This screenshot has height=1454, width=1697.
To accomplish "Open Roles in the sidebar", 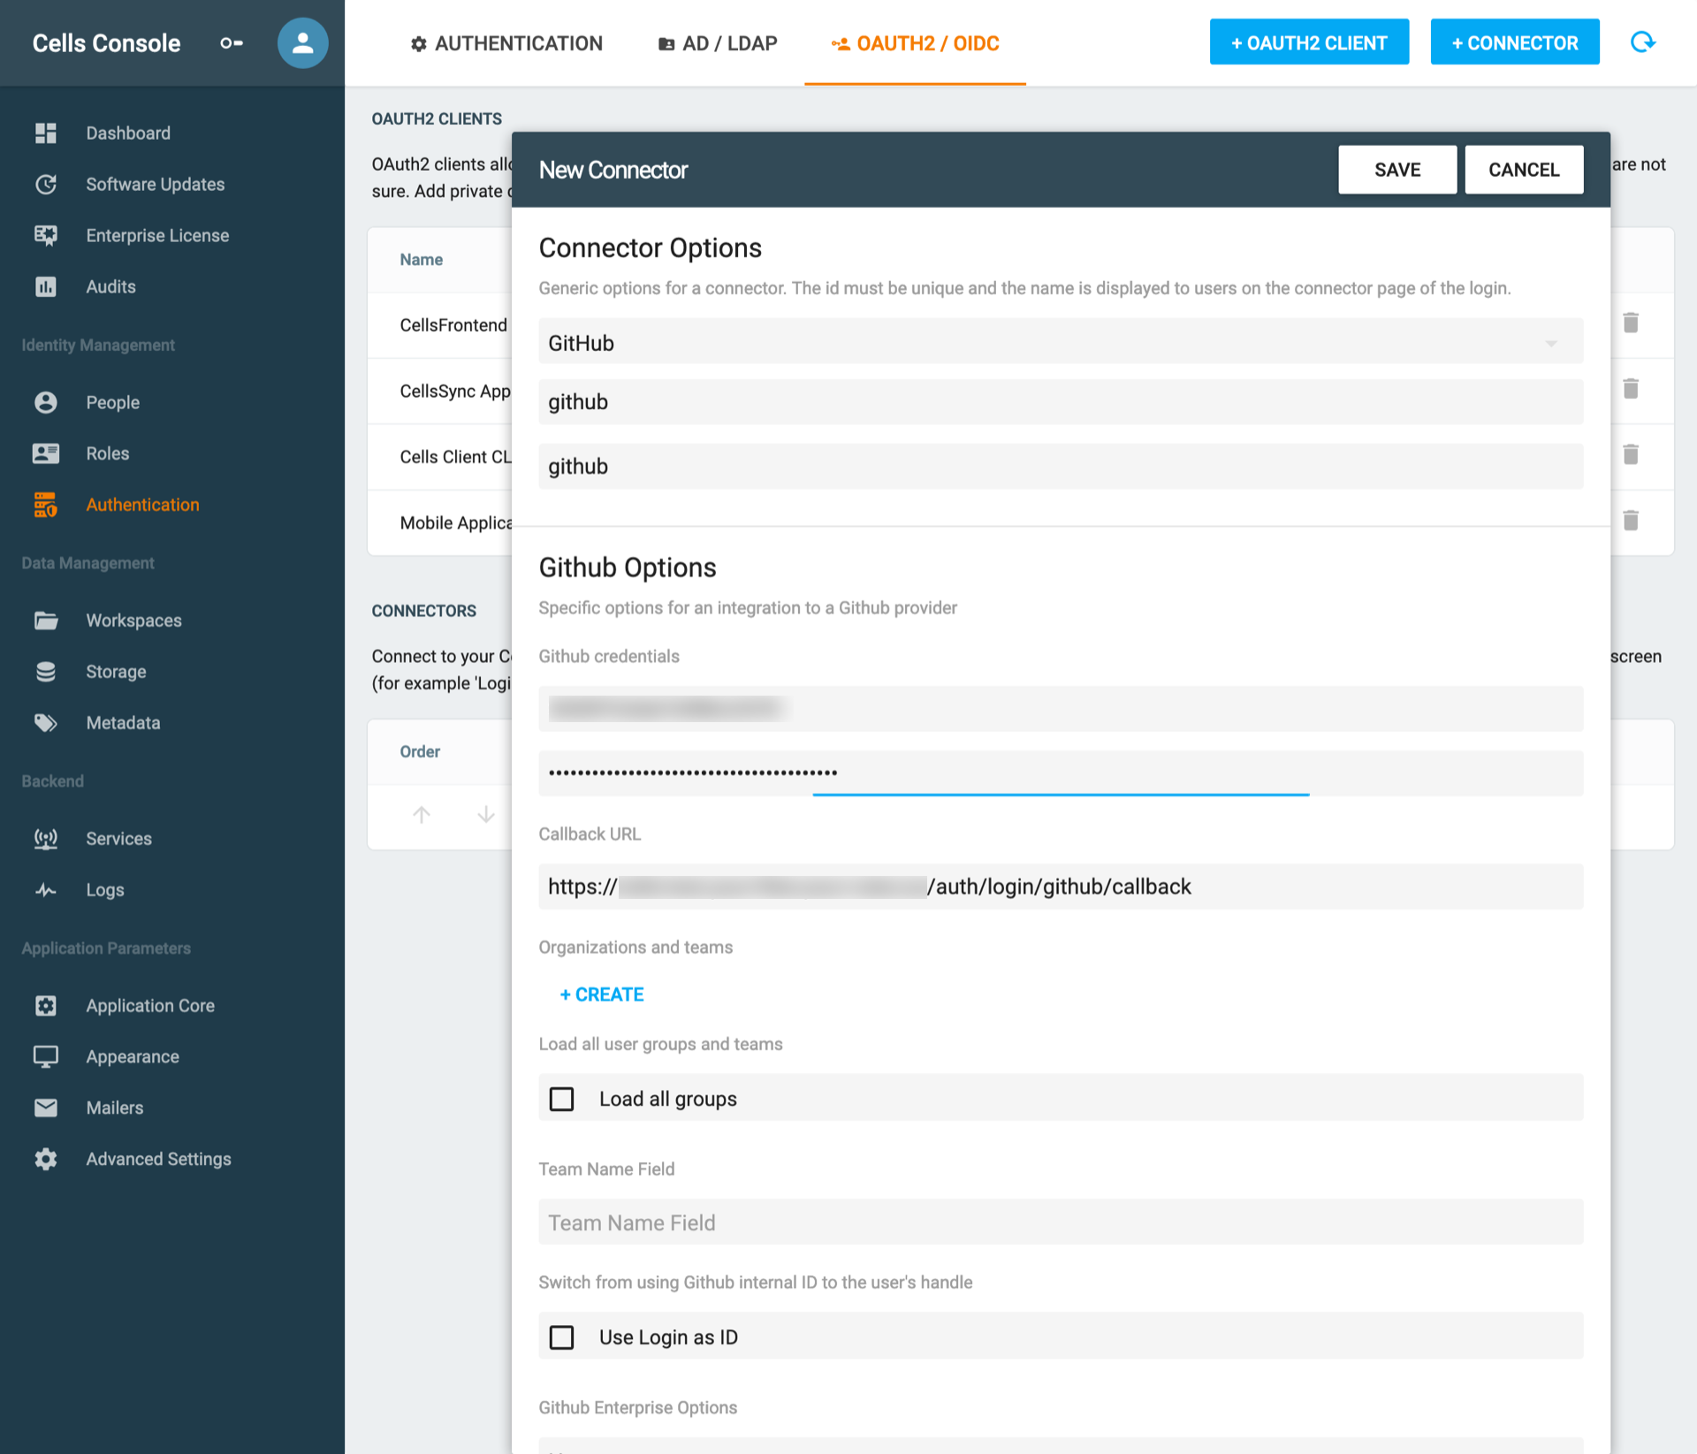I will click(108, 454).
